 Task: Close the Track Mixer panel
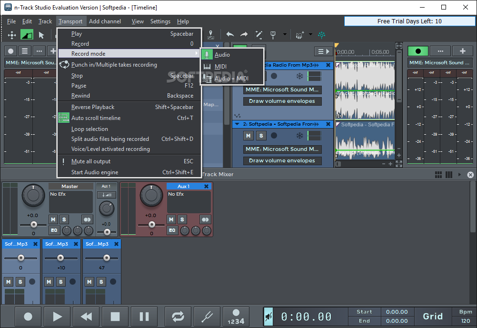click(470, 175)
